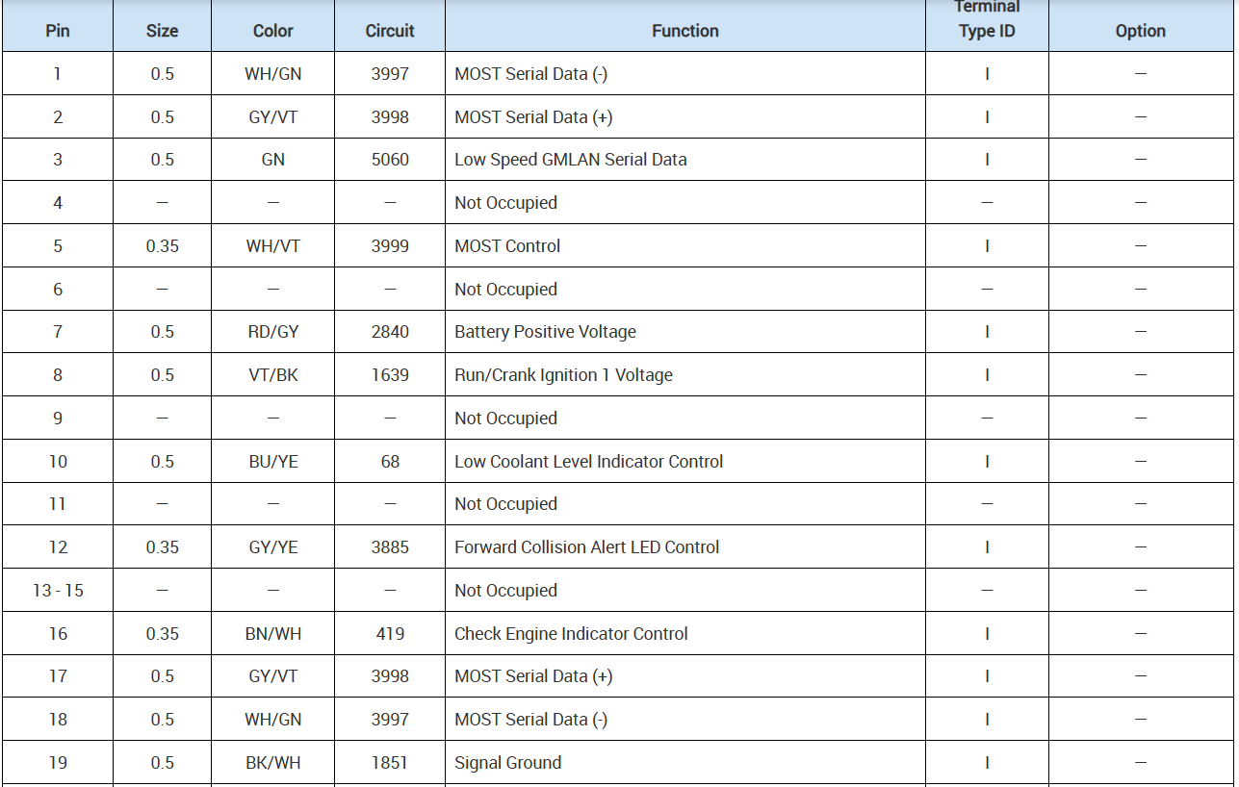Image resolution: width=1239 pixels, height=787 pixels.
Task: Click the Size column header
Action: click(x=162, y=31)
